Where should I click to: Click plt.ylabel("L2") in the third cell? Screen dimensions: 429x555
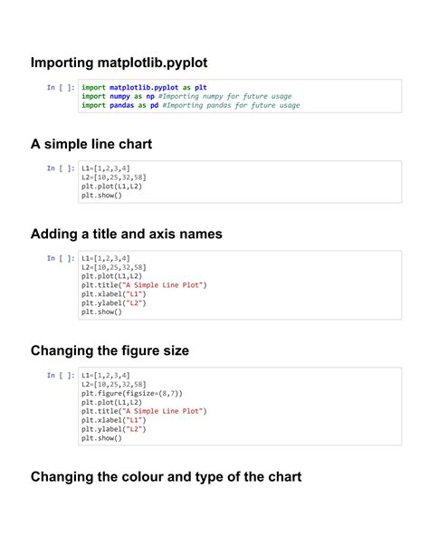point(114,303)
